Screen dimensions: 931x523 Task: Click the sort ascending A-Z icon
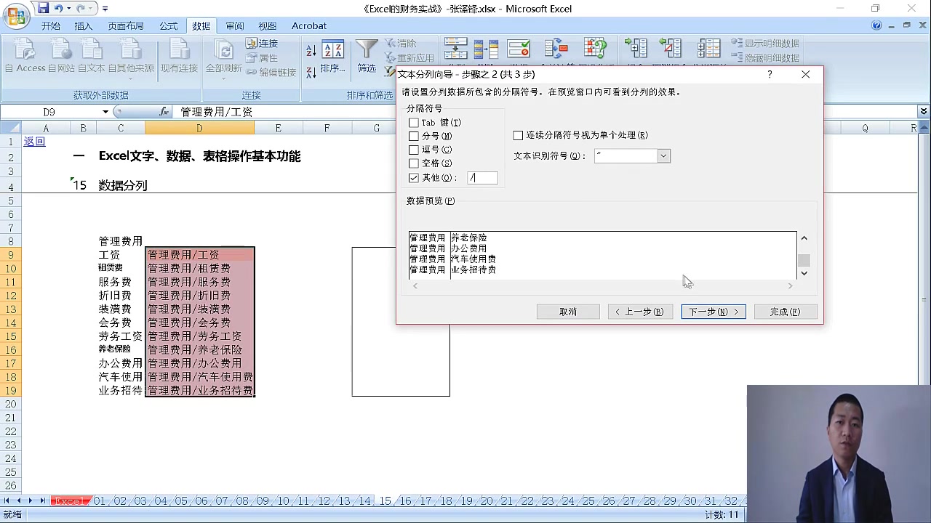[x=311, y=50]
